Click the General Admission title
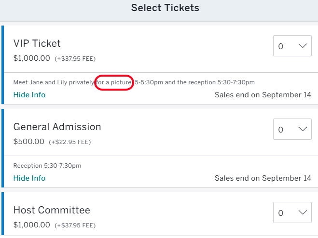Viewport: 318px width, 238px height. coord(57,127)
